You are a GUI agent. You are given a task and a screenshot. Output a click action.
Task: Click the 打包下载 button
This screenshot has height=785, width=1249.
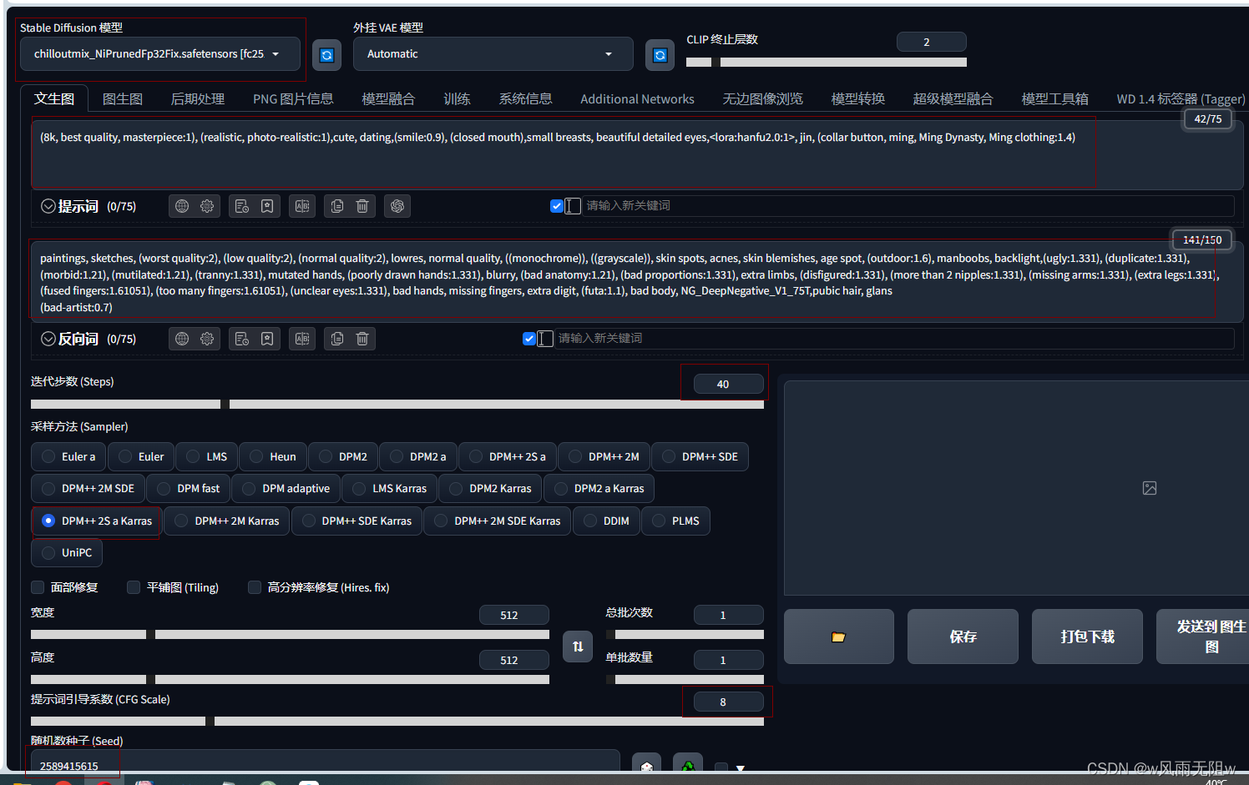tap(1087, 637)
